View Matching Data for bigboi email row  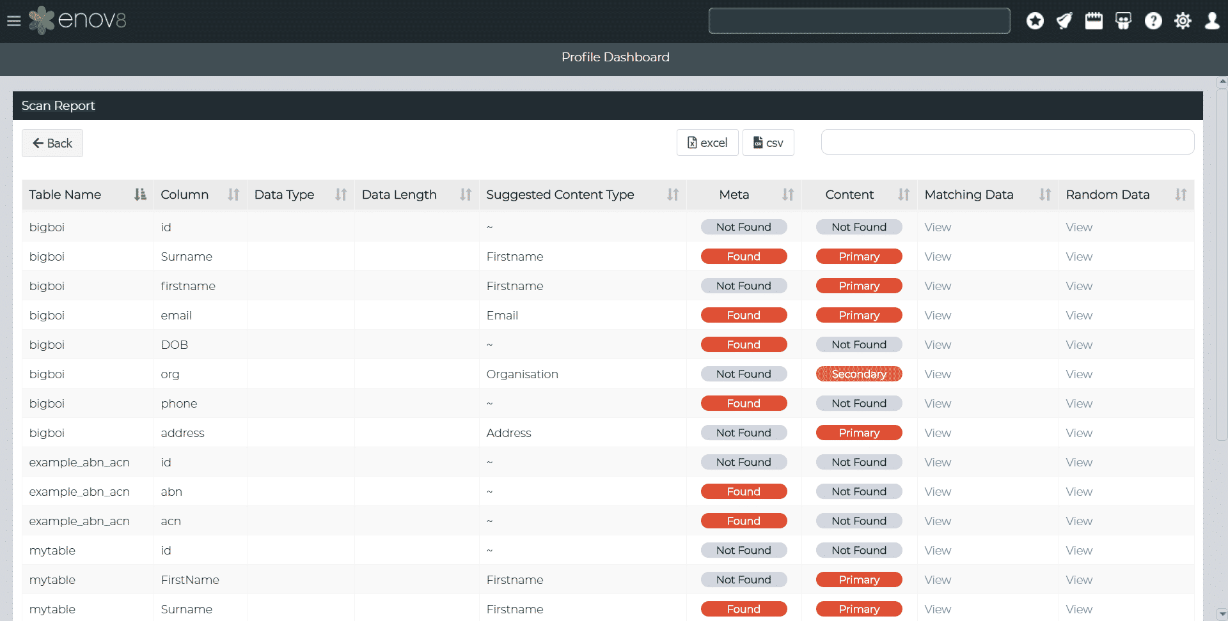pyautogui.click(x=938, y=316)
